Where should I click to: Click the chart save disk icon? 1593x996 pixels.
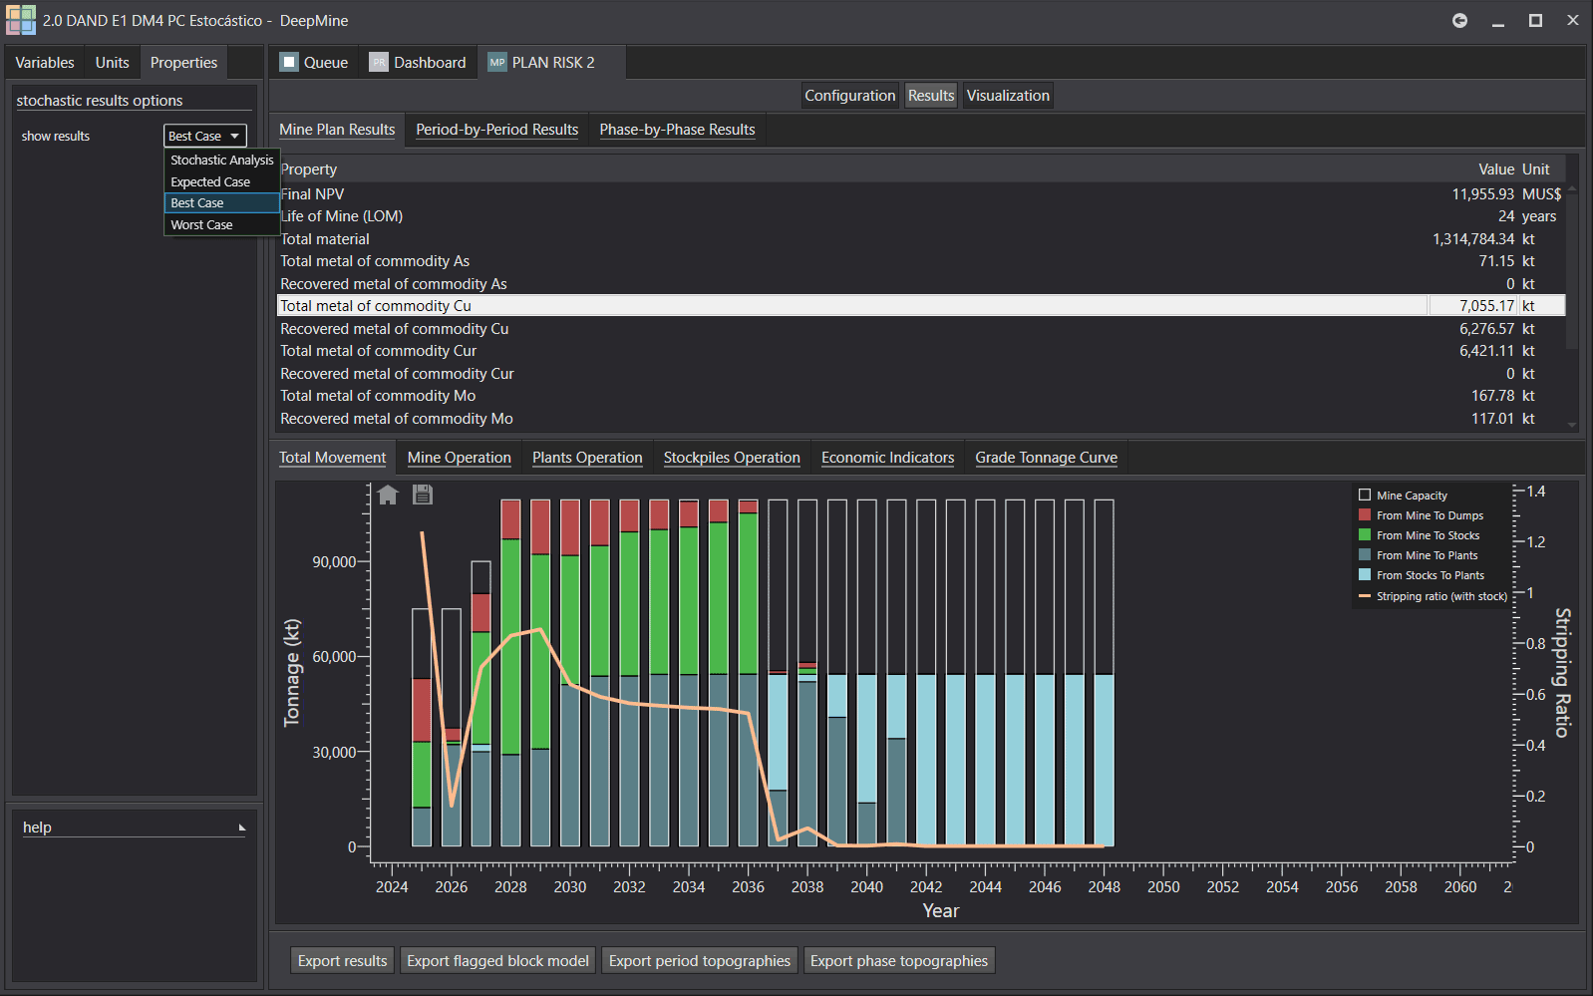[423, 495]
